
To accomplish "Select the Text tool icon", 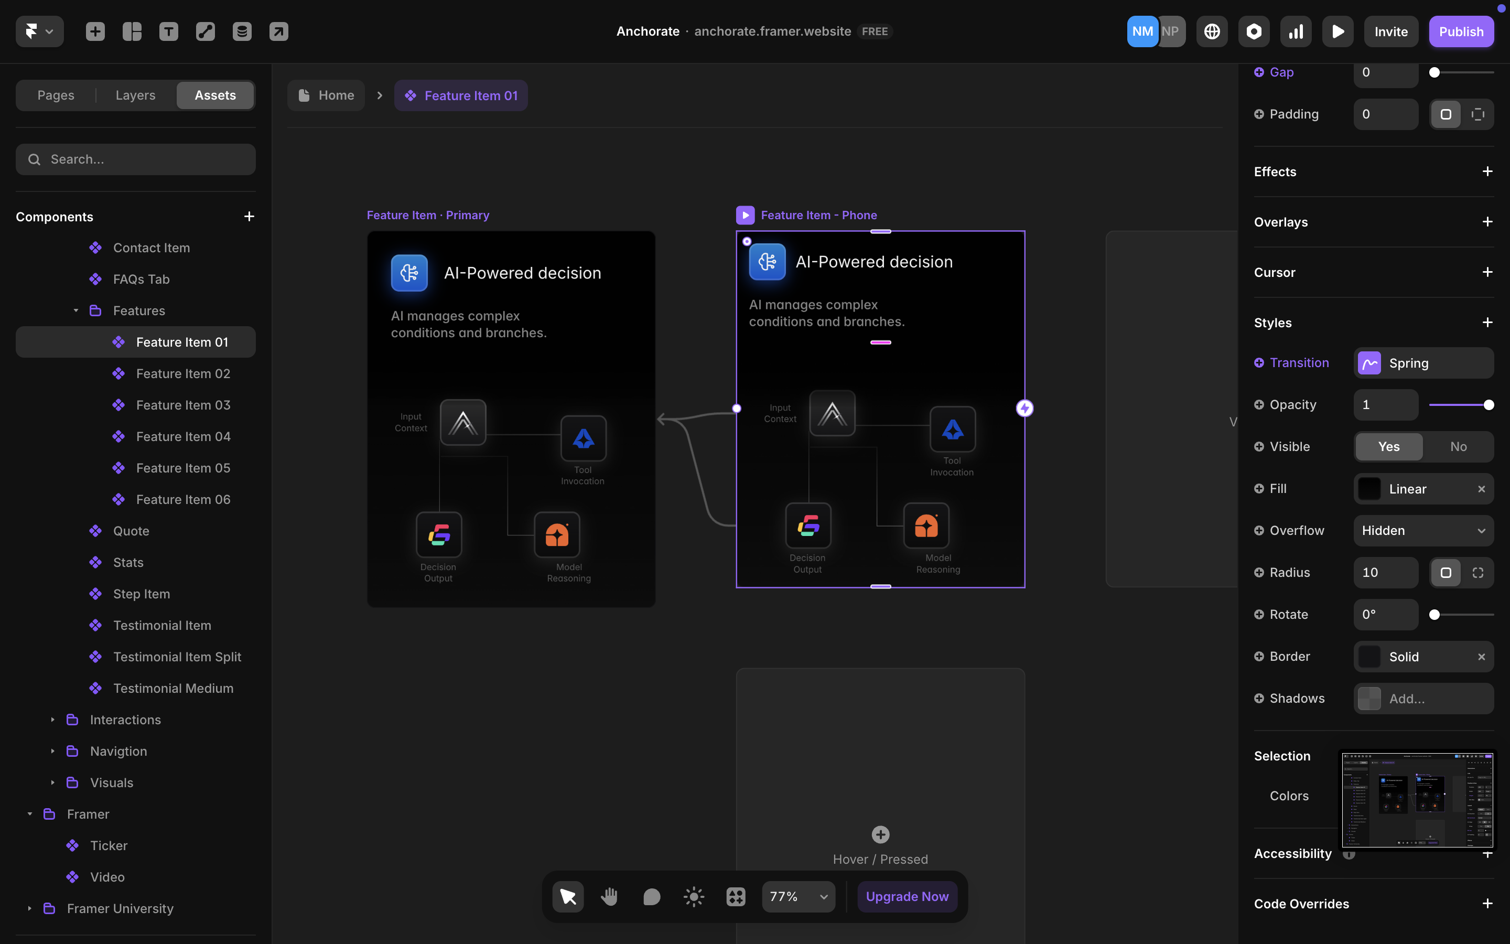I will pyautogui.click(x=168, y=31).
